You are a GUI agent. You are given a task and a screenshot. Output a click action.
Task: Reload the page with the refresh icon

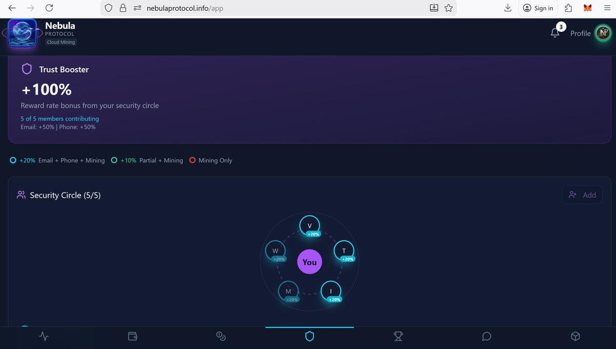(x=49, y=8)
